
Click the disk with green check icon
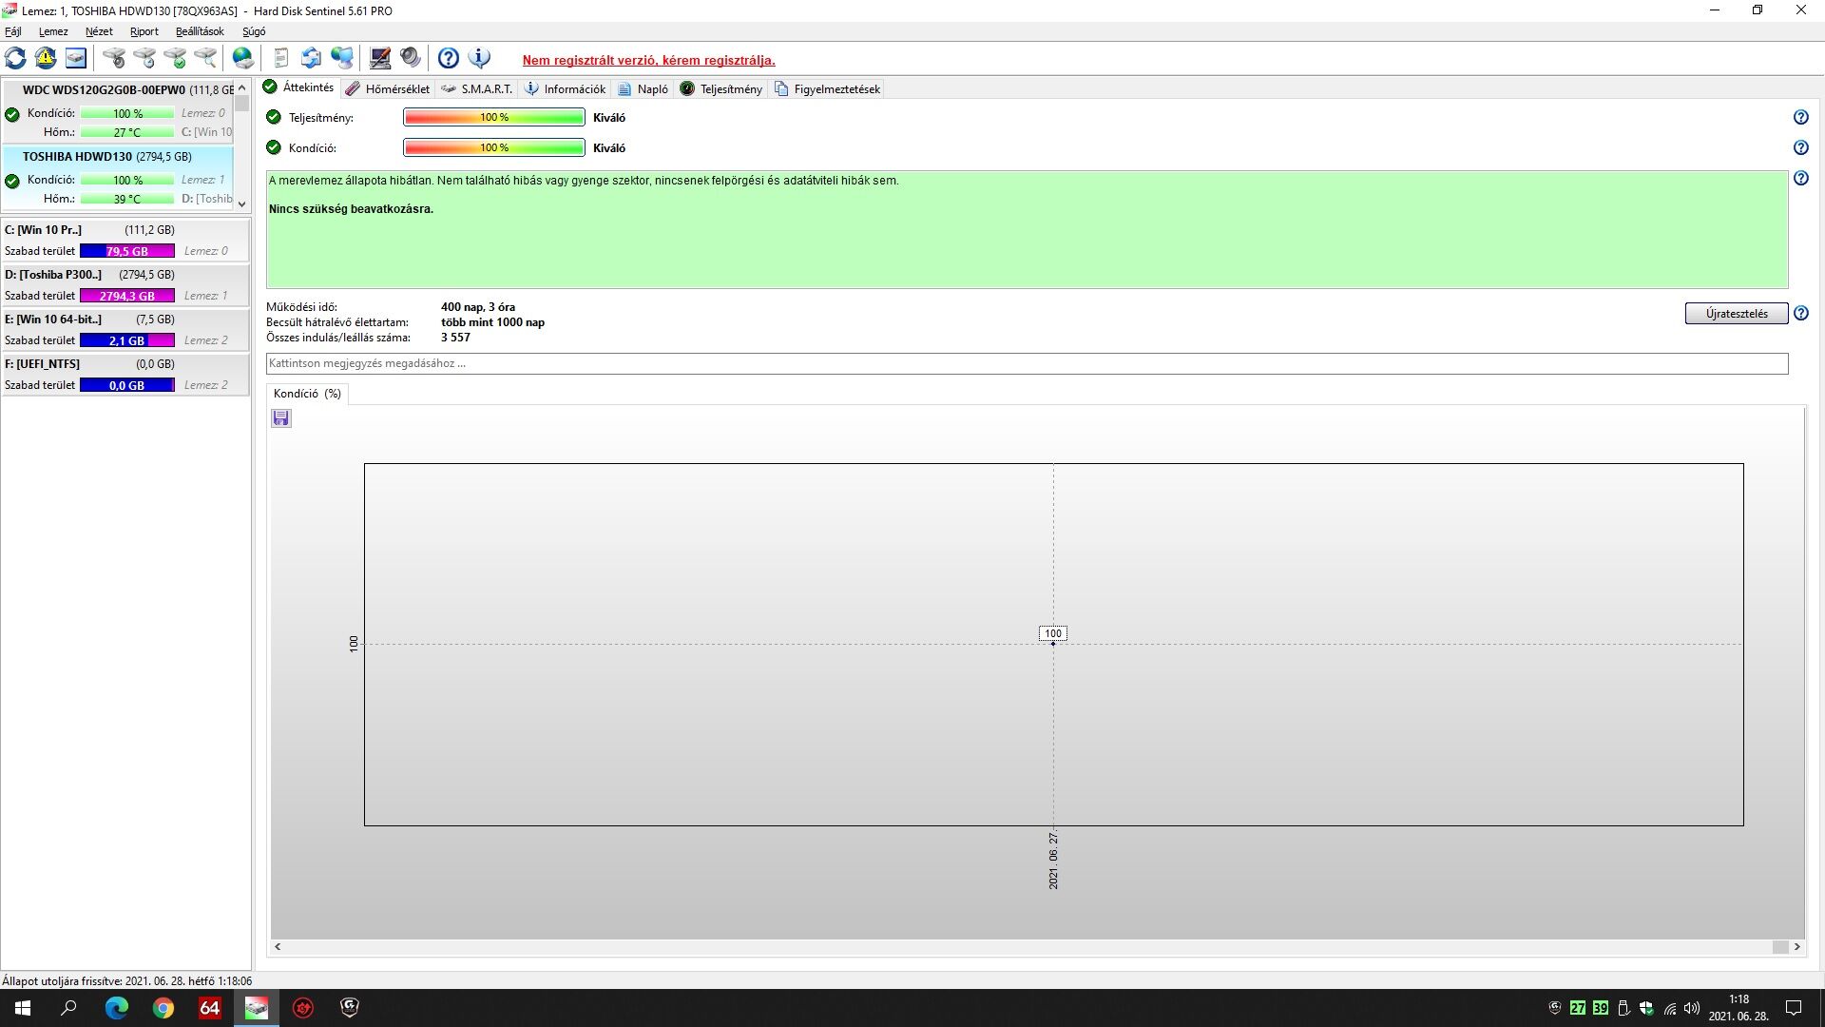point(175,59)
